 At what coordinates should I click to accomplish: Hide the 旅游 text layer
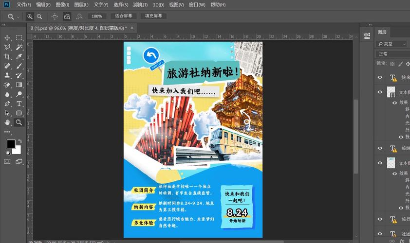pyautogui.click(x=380, y=148)
